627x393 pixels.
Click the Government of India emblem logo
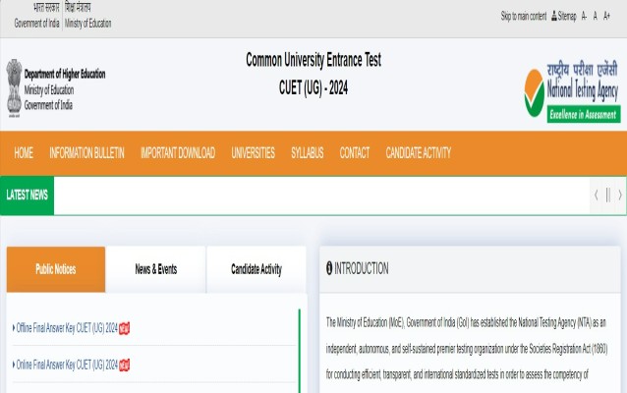pos(14,88)
